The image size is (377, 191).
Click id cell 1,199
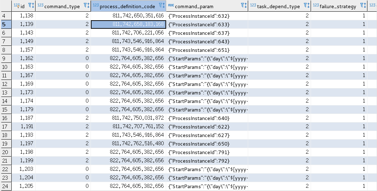[x=23, y=160]
